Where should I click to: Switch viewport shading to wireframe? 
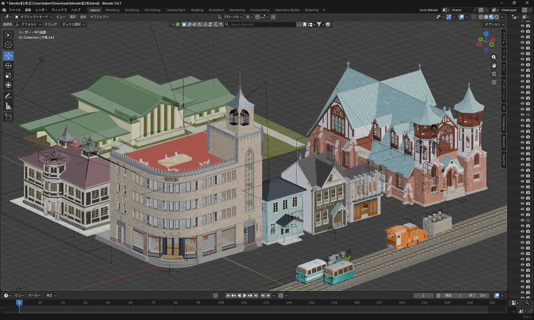pyautogui.click(x=481, y=17)
